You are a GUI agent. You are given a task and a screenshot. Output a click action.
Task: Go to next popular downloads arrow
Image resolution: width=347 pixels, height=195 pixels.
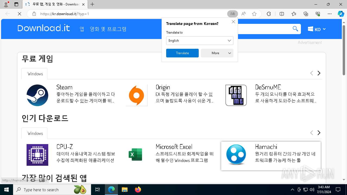coord(319,133)
